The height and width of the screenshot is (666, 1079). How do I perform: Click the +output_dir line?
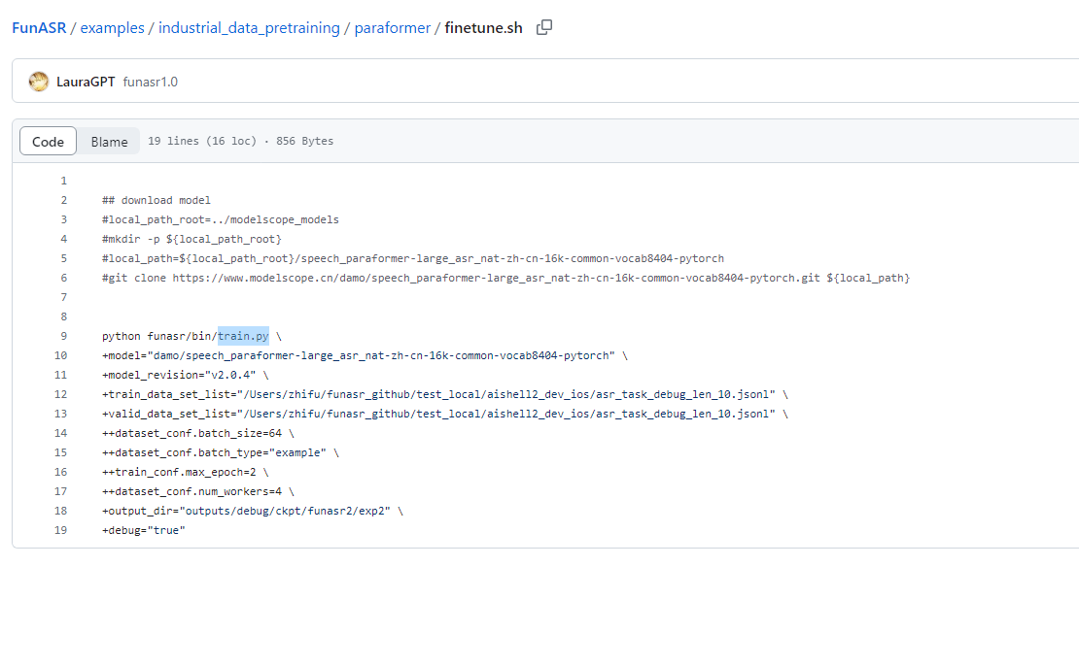coord(253,511)
